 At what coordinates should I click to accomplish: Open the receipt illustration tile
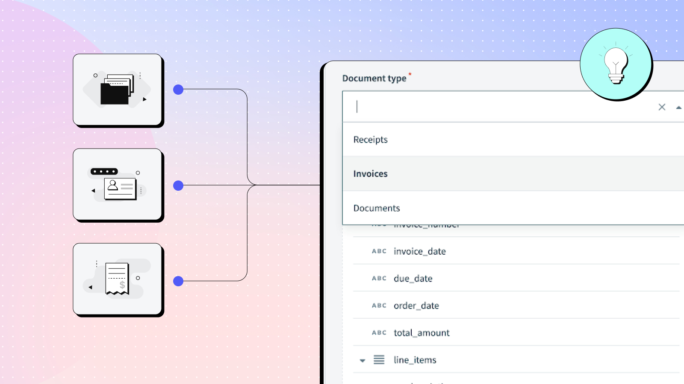pos(118,279)
